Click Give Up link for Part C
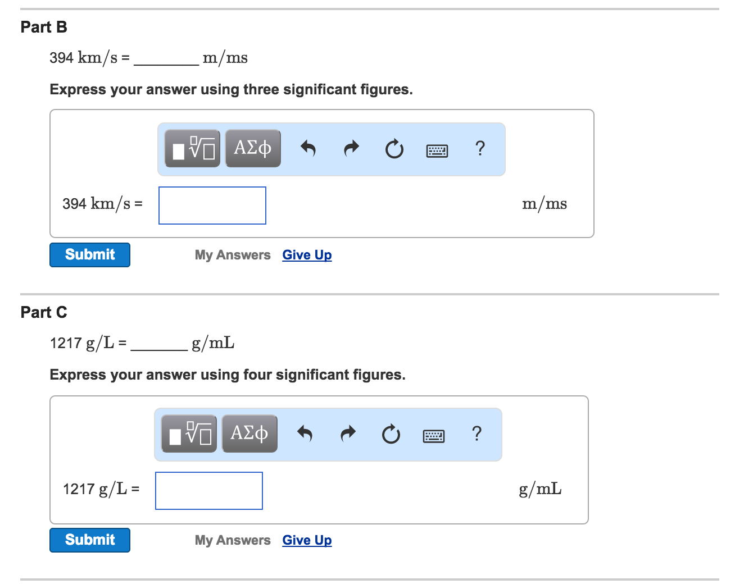 (x=307, y=540)
